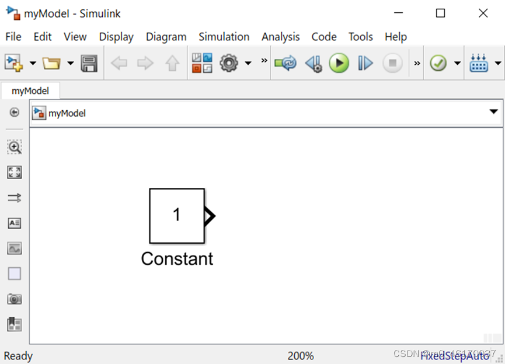
Task: Click the Back navigation arrow
Action: 119,63
